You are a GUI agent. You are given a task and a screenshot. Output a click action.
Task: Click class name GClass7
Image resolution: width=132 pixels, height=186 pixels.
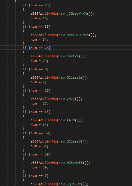click(x=74, y=142)
